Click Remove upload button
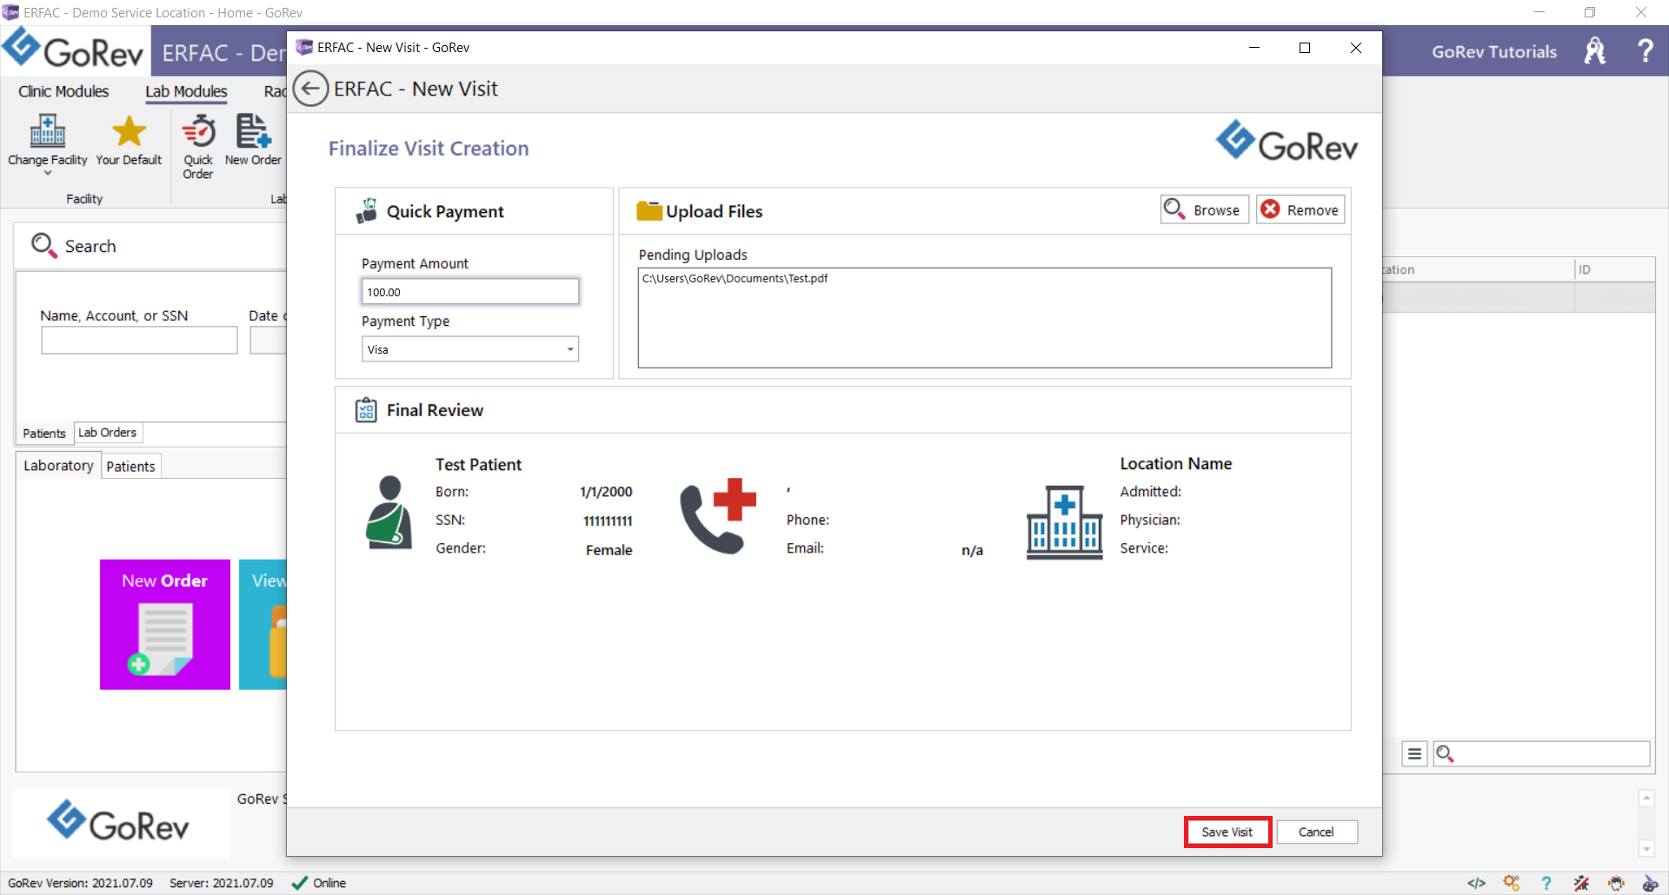This screenshot has width=1669, height=895. pos(1300,209)
